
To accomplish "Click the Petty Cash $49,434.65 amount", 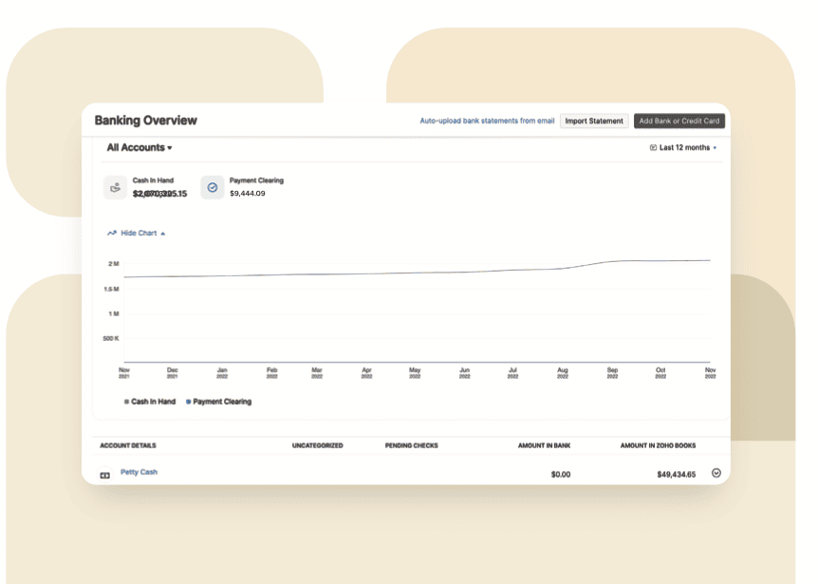I will pyautogui.click(x=676, y=474).
